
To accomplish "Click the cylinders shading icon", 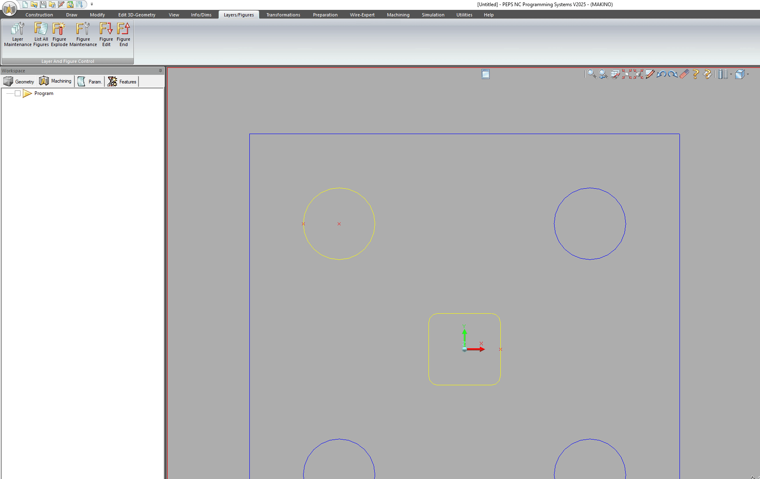I will [723, 74].
